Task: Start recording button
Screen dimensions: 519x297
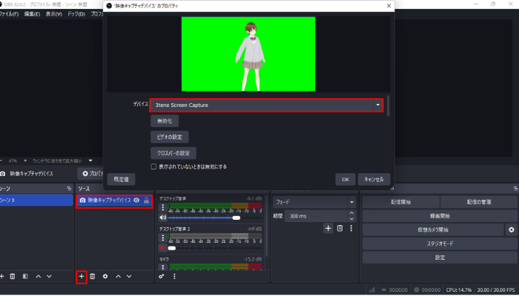Action: pyautogui.click(x=440, y=216)
